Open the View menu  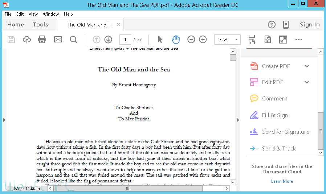pos(33,14)
